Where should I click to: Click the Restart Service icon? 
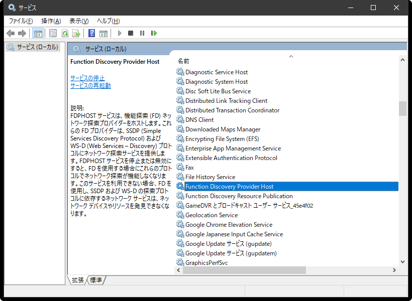(x=154, y=33)
